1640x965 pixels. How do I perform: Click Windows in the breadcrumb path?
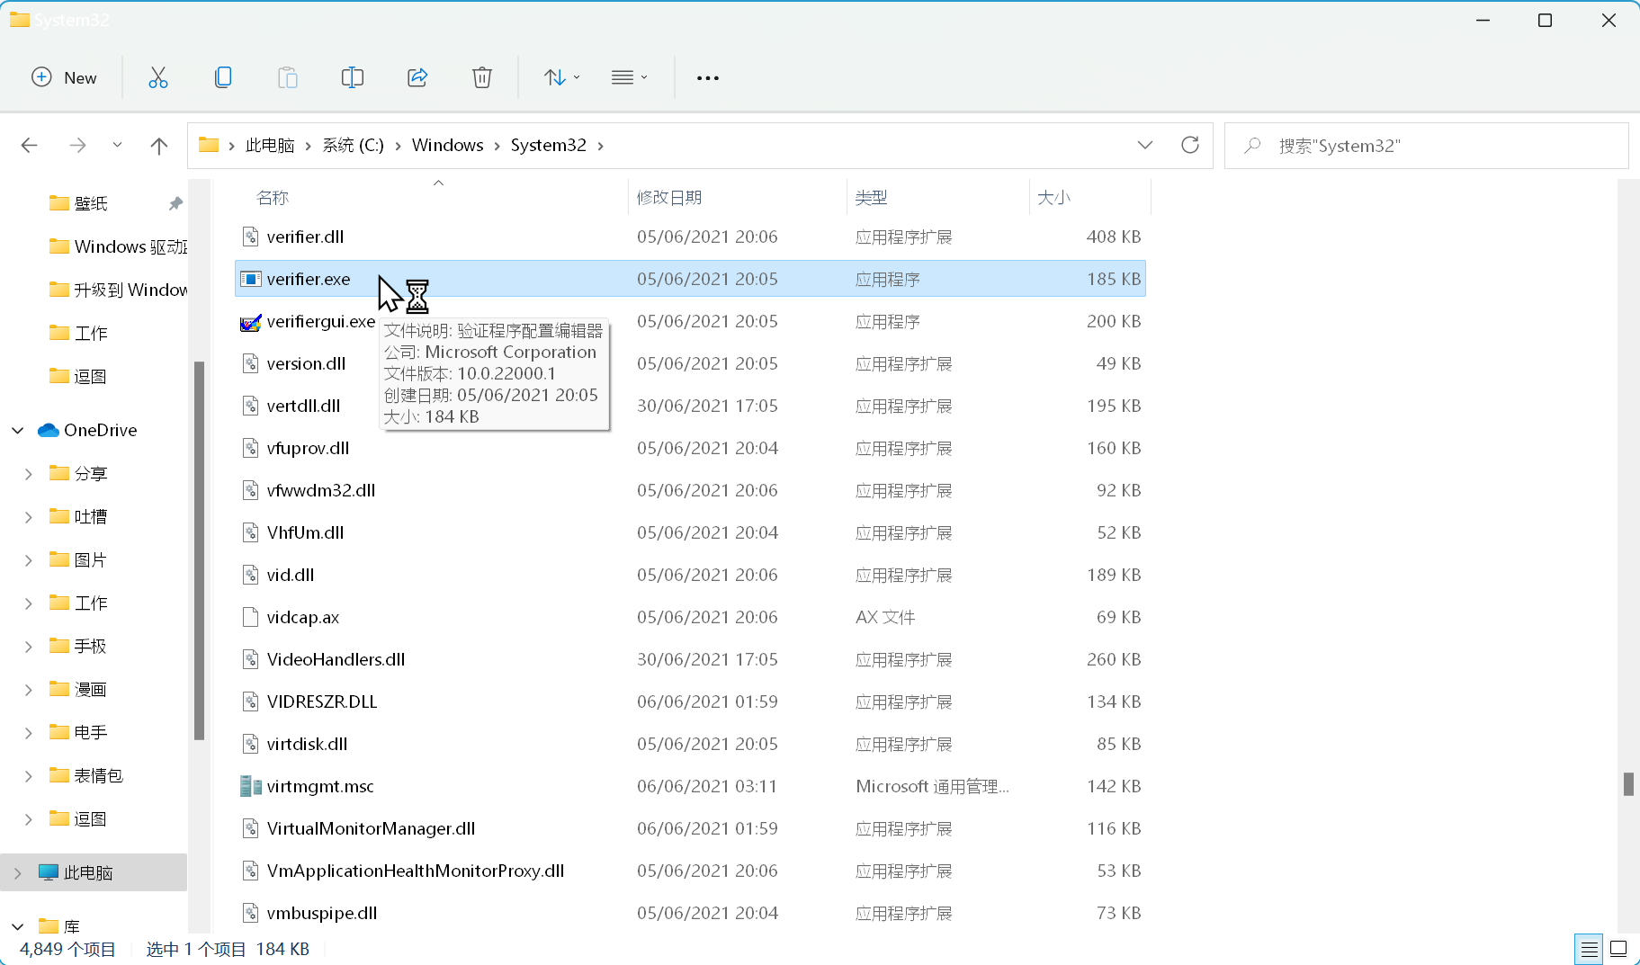447,145
